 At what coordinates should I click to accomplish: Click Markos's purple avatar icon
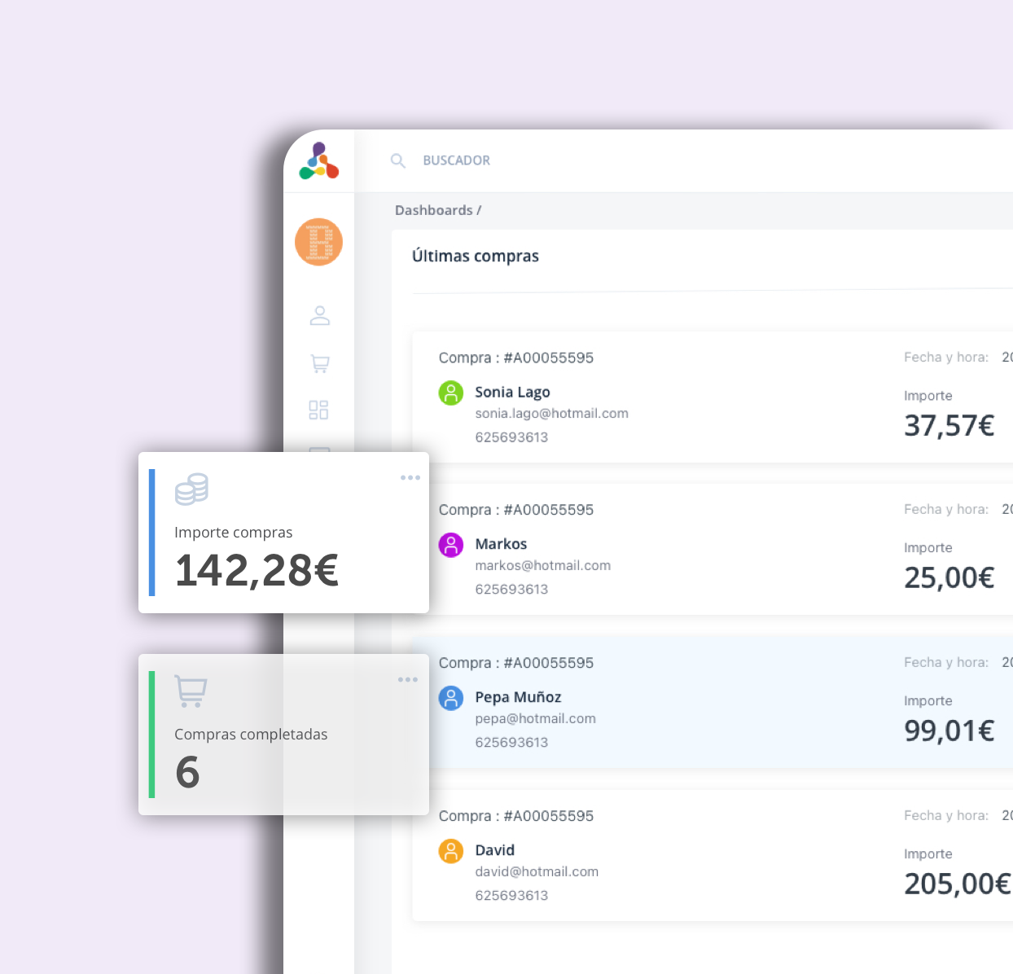451,545
